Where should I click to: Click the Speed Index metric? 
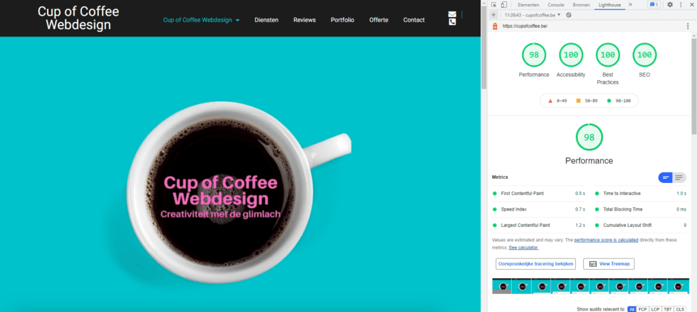coord(538,209)
